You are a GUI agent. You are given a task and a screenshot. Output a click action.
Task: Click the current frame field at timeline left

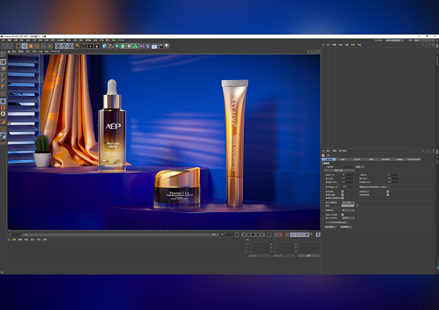(14, 234)
